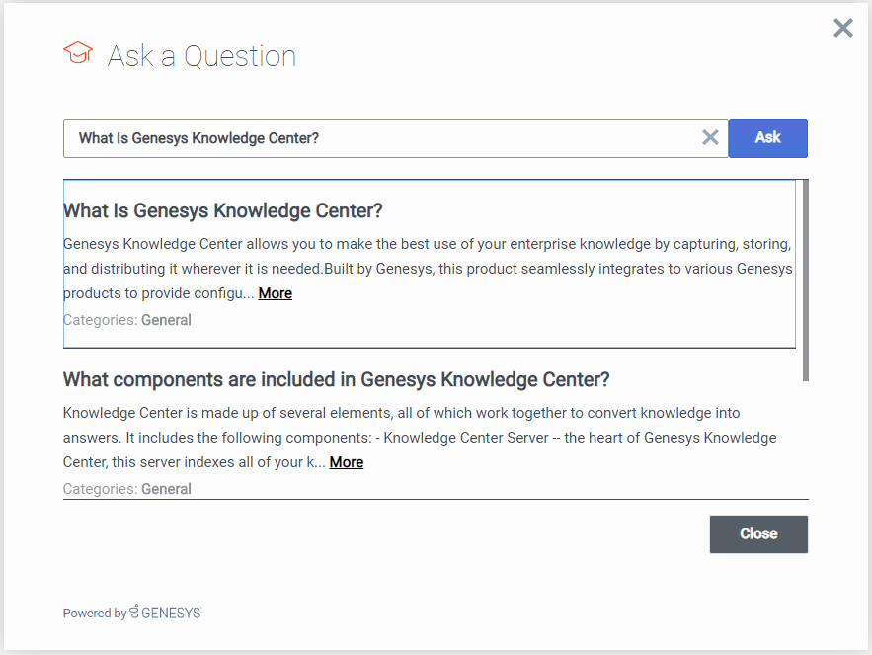Select the 'What components are included' result title

336,379
